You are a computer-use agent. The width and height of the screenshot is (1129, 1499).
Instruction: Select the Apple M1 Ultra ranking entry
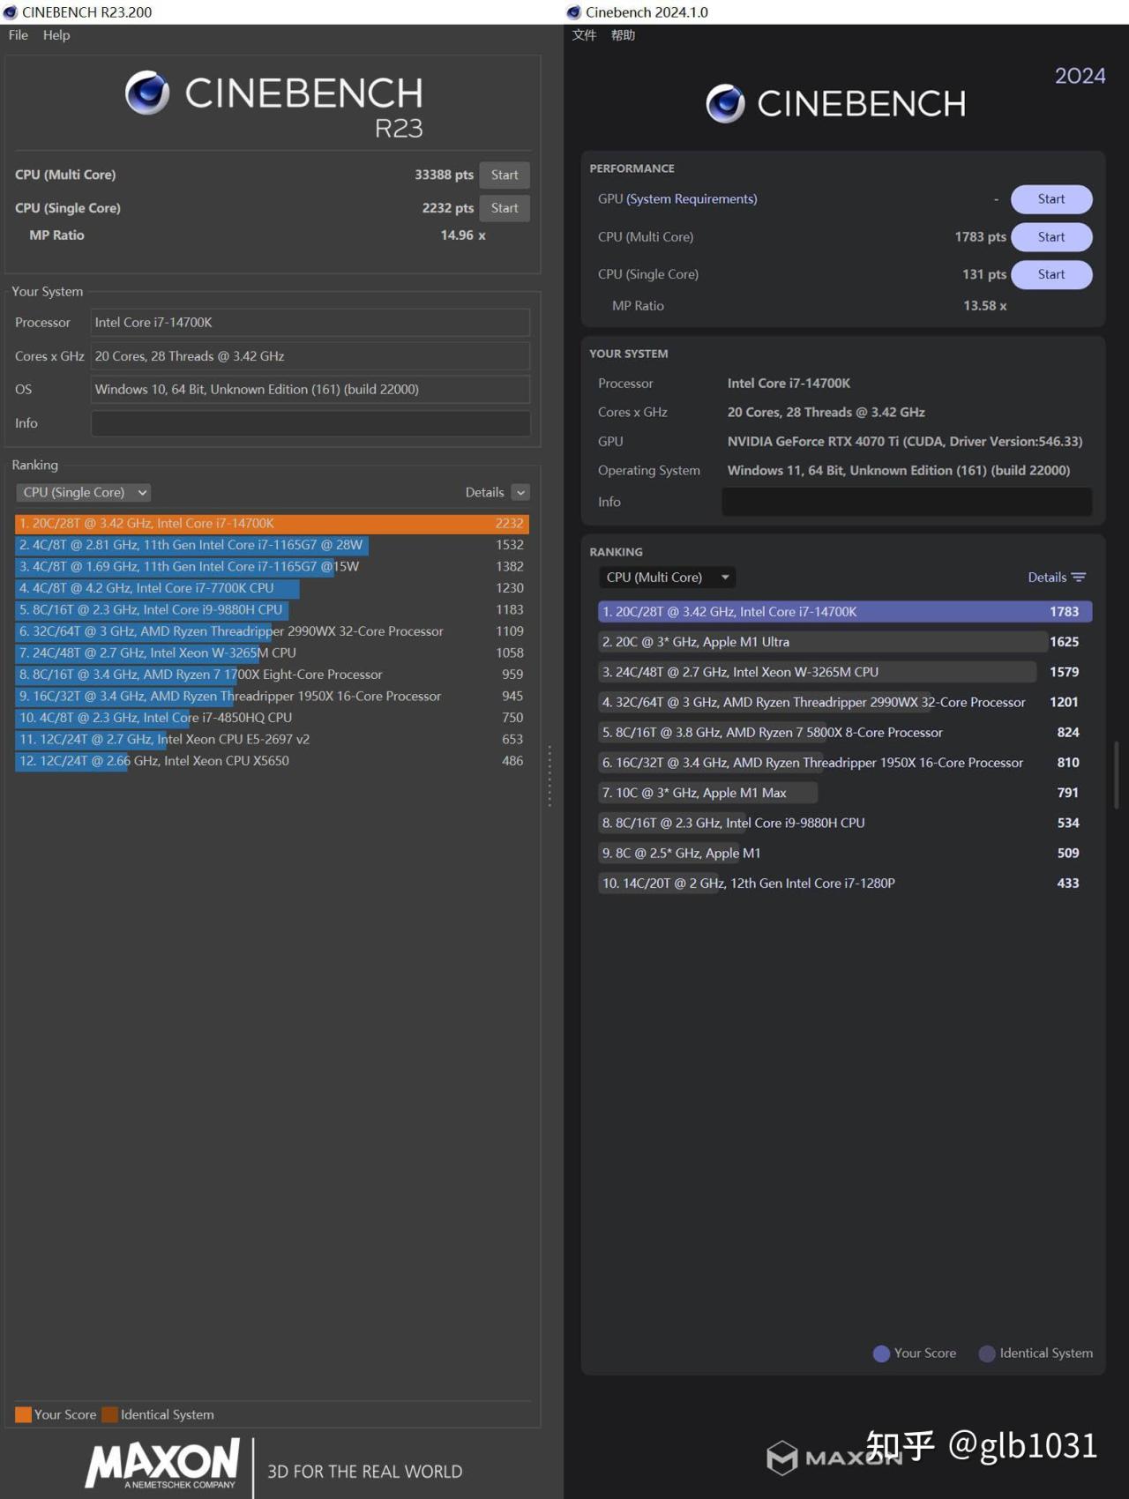(x=820, y=642)
